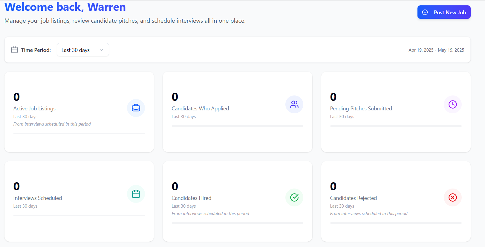Click the Welcome back, Warren heading
Image resolution: width=485 pixels, height=247 pixels.
click(65, 7)
